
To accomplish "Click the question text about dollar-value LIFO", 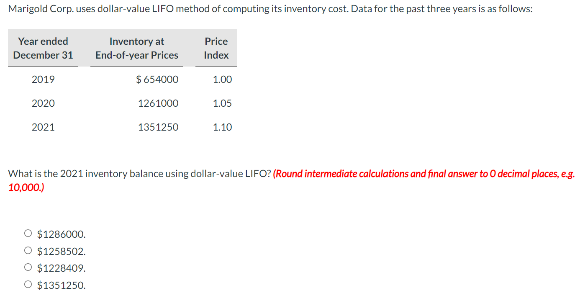I will 138,173.
